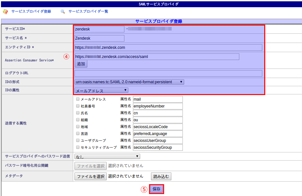Click ファイルを選択 in the メタデータ row

91,176
